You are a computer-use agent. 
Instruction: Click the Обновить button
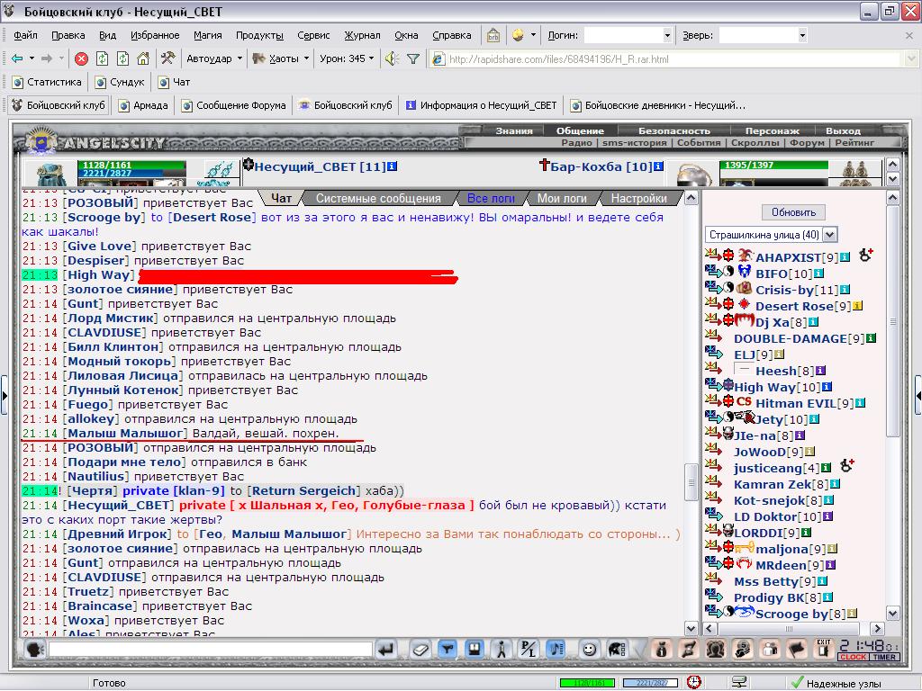tap(793, 212)
